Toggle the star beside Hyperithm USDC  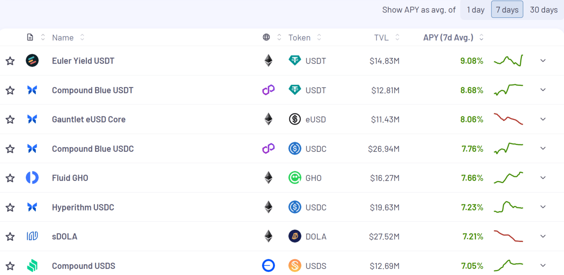coord(10,207)
